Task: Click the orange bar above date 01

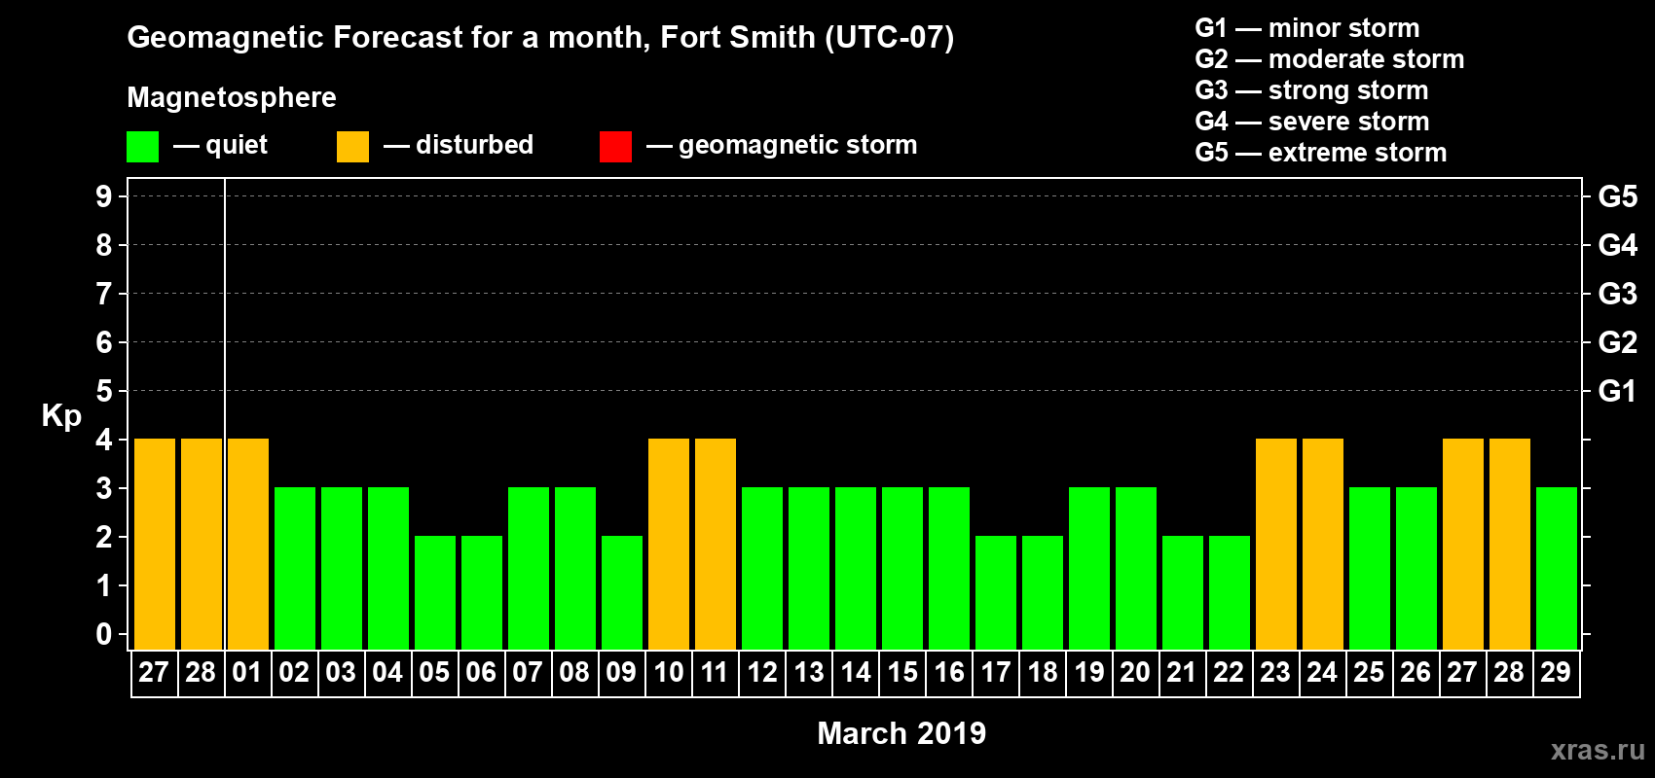Action: pyautogui.click(x=248, y=545)
